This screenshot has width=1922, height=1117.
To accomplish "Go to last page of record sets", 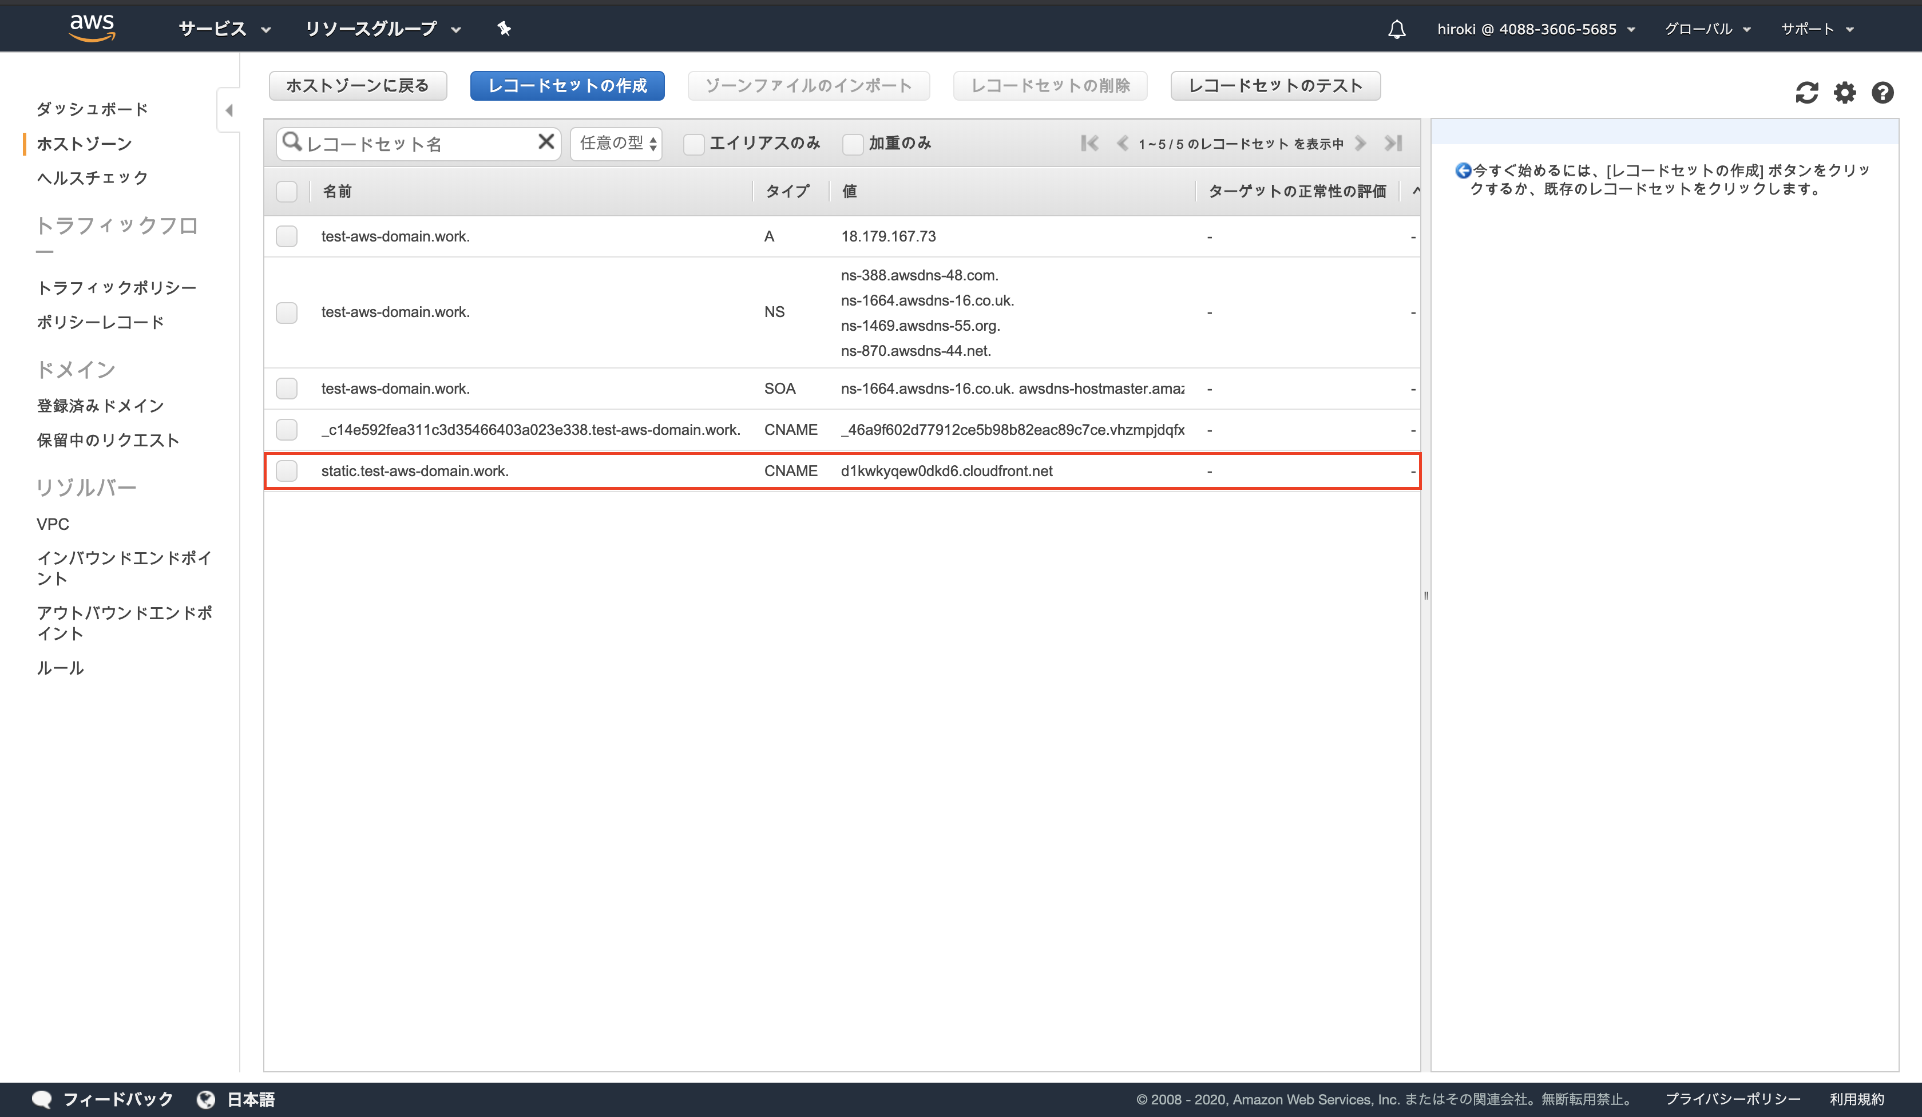I will pyautogui.click(x=1393, y=142).
